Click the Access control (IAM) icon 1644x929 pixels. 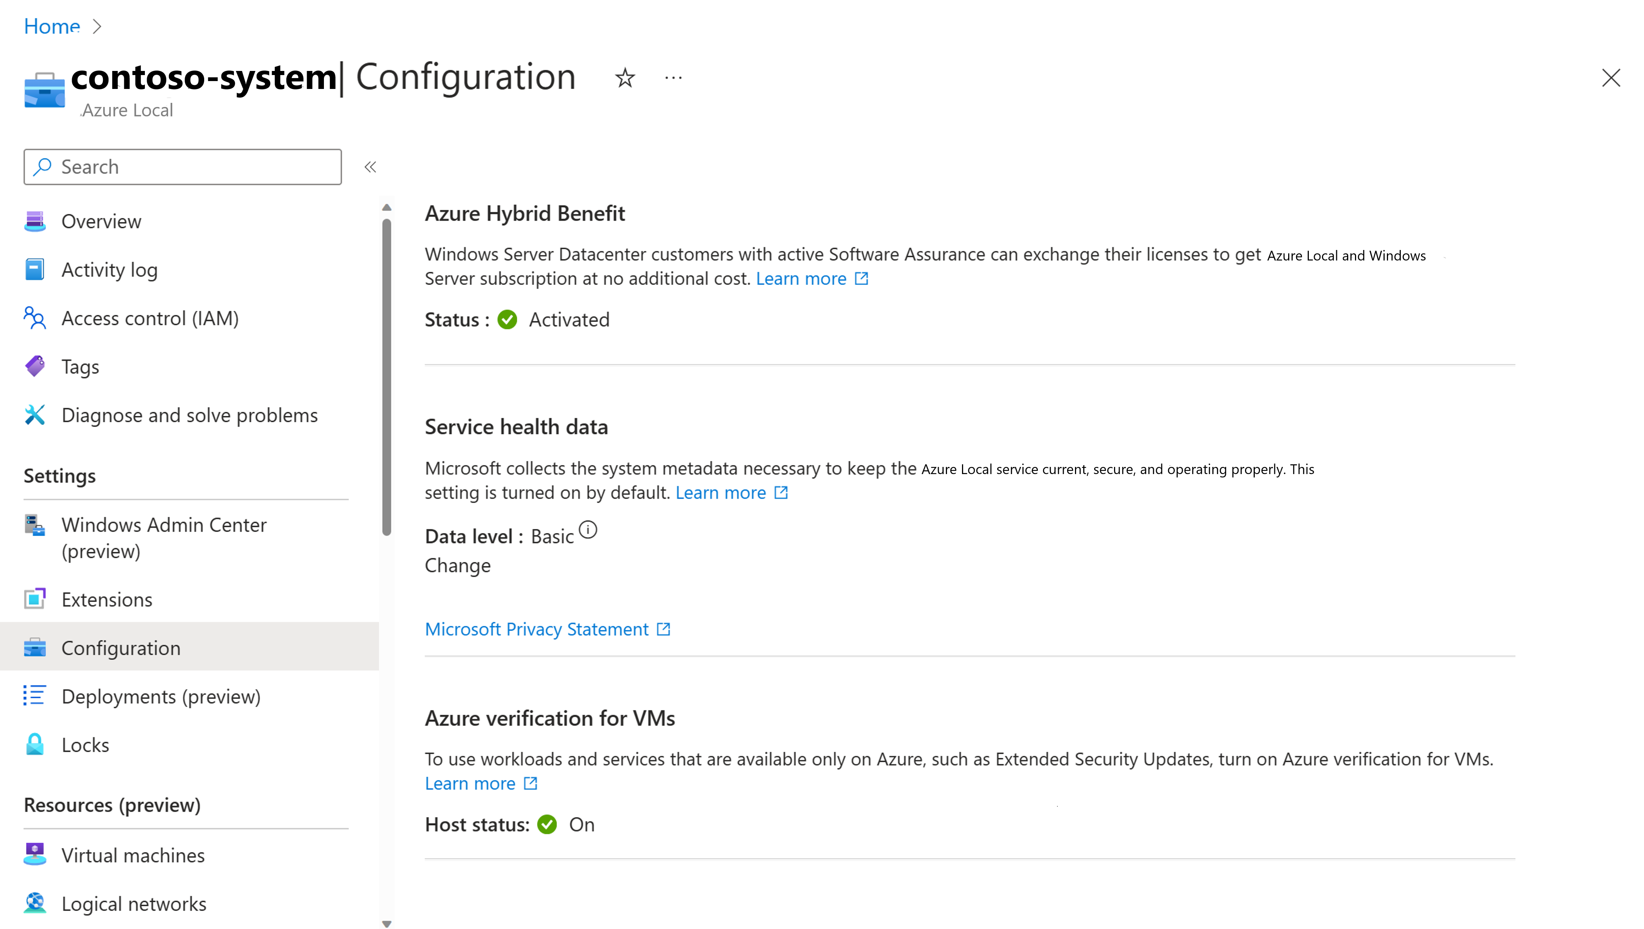[35, 318]
